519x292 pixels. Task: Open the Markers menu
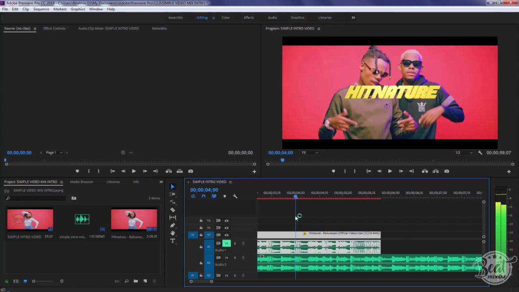tap(60, 9)
